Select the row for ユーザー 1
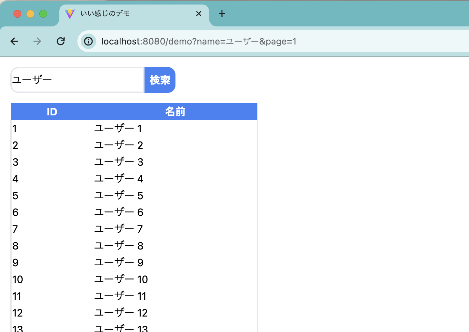Image resolution: width=469 pixels, height=332 pixels. (x=118, y=128)
